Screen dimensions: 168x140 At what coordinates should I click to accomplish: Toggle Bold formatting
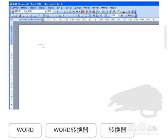pos(57,12)
